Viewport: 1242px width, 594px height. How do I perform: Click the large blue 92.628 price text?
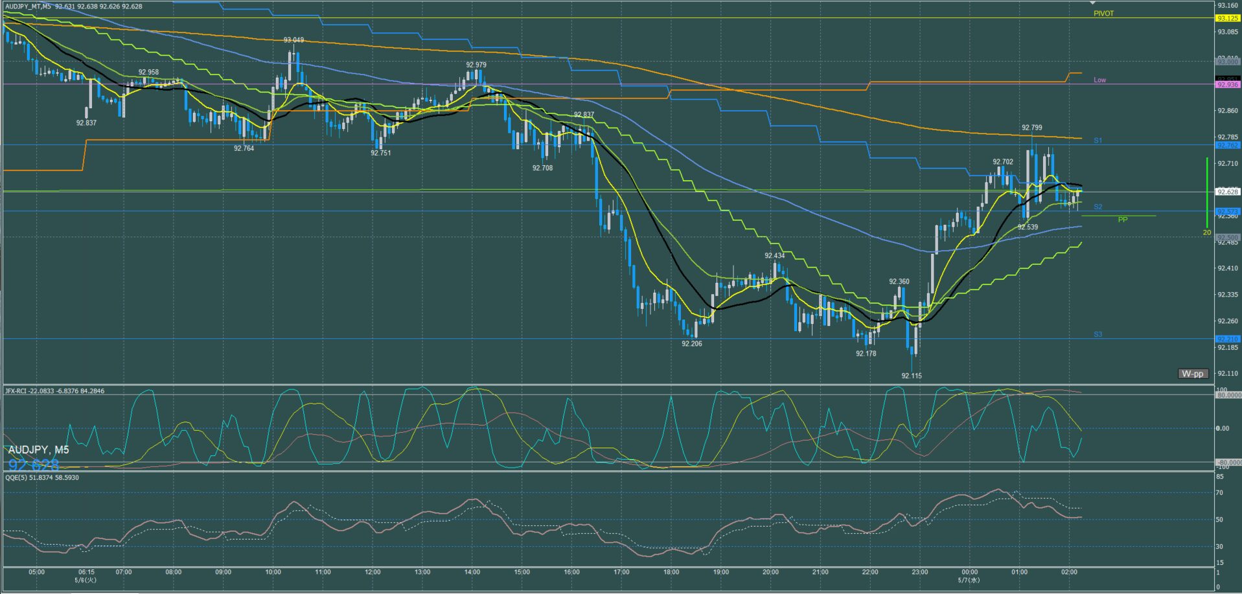[34, 464]
